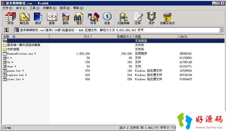Screen dimensions: 226x131
Task: Click CRC32 value 9E5ED302
Action: click(186, 54)
